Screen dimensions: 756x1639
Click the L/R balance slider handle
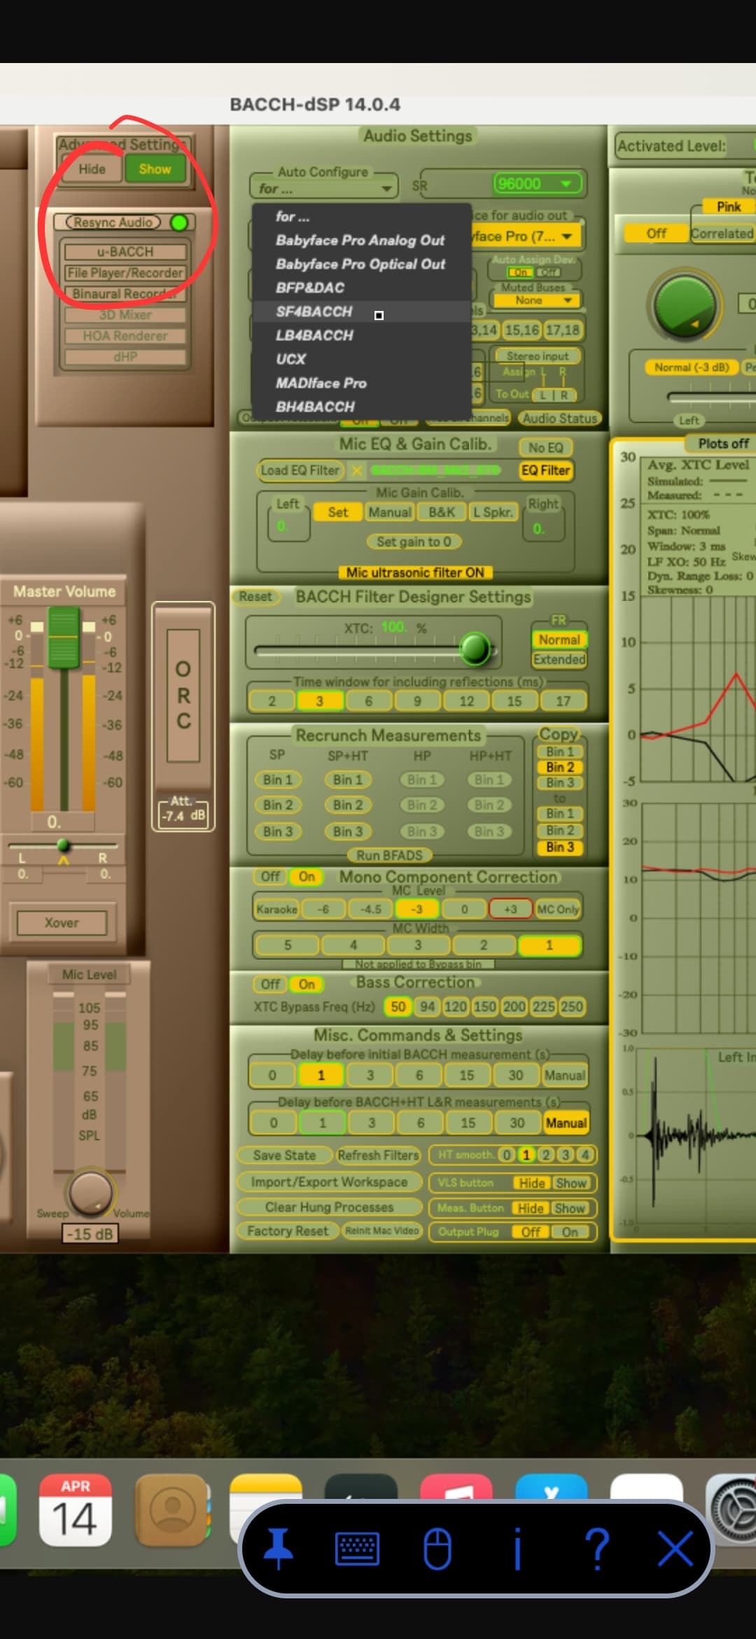pyautogui.click(x=63, y=845)
